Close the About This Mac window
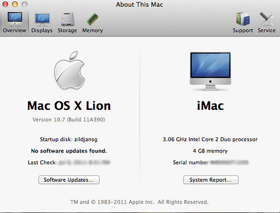 click(x=5, y=4)
